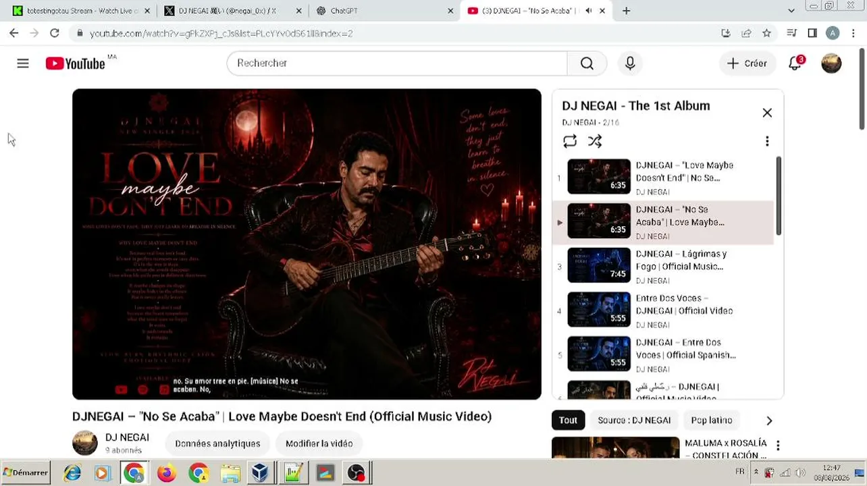This screenshot has height=486, width=867.
Task: Open options for MALUMA x ROSALÍA video
Action: [778, 446]
